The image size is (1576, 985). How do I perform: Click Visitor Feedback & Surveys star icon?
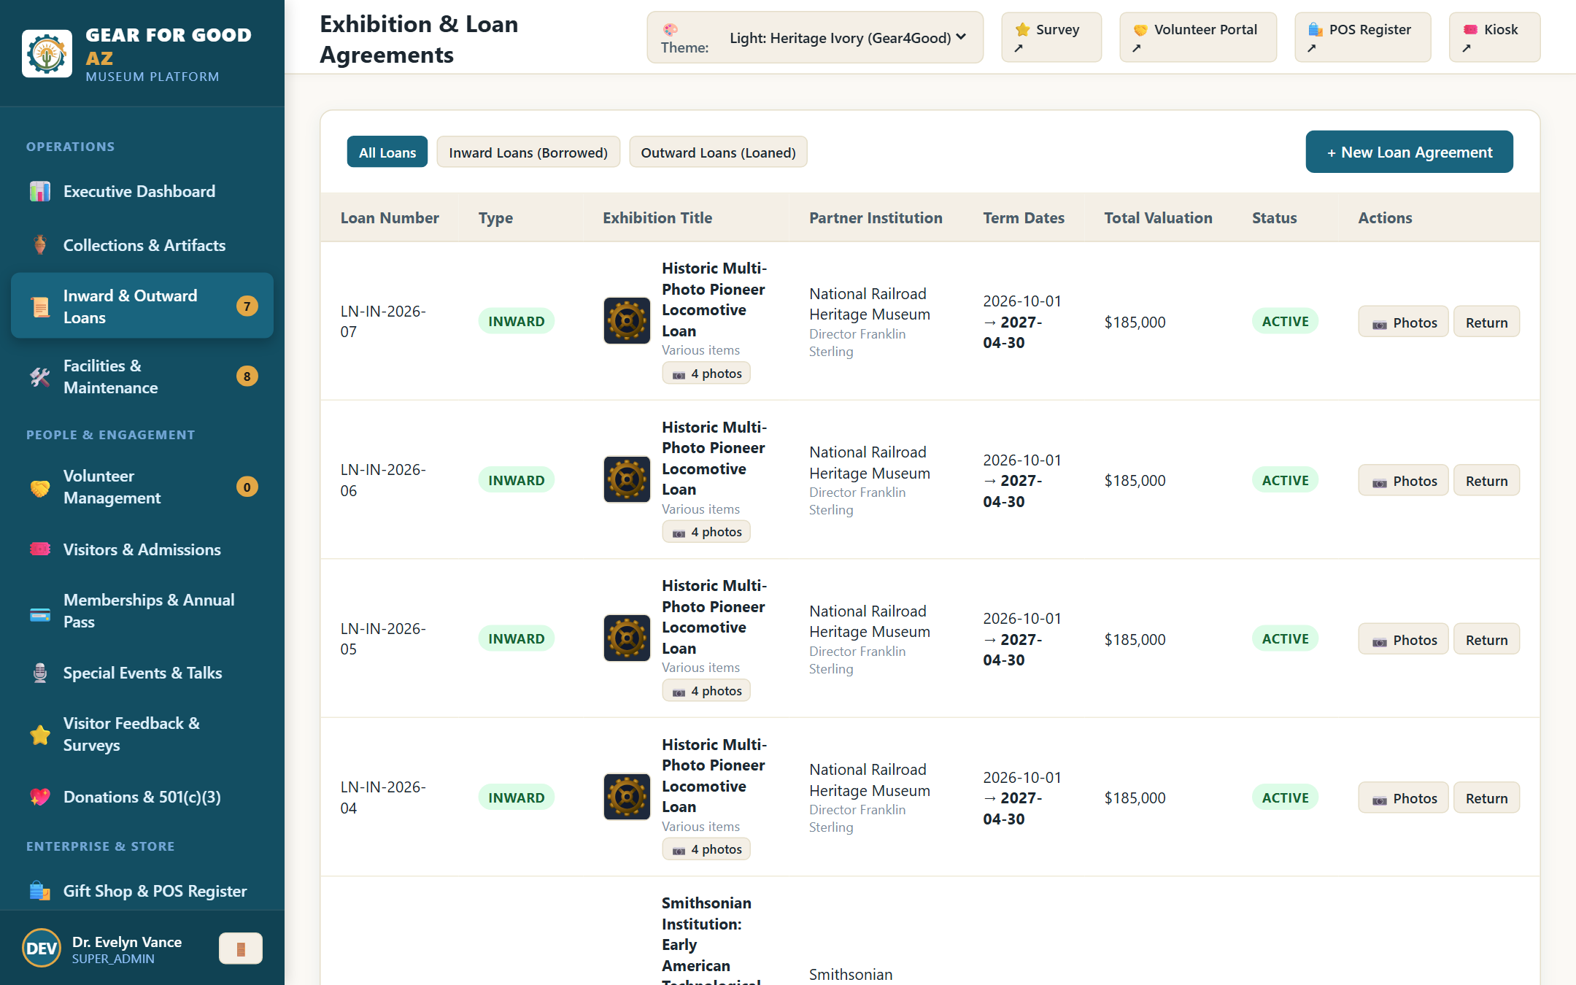pos(40,735)
